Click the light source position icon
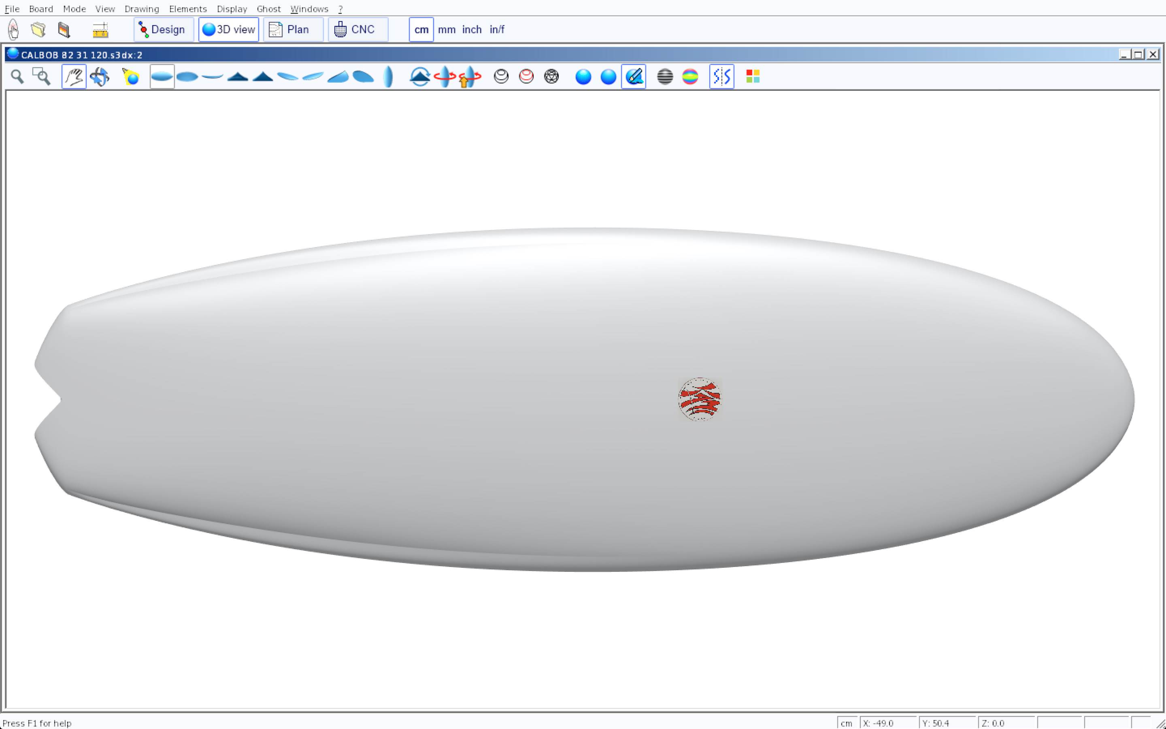The width and height of the screenshot is (1166, 729). [131, 77]
